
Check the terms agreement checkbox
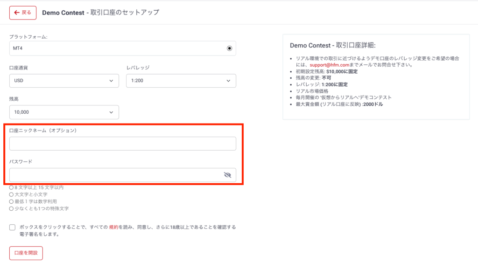pos(11,227)
